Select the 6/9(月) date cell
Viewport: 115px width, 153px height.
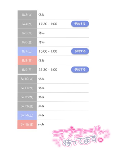click(x=27, y=69)
